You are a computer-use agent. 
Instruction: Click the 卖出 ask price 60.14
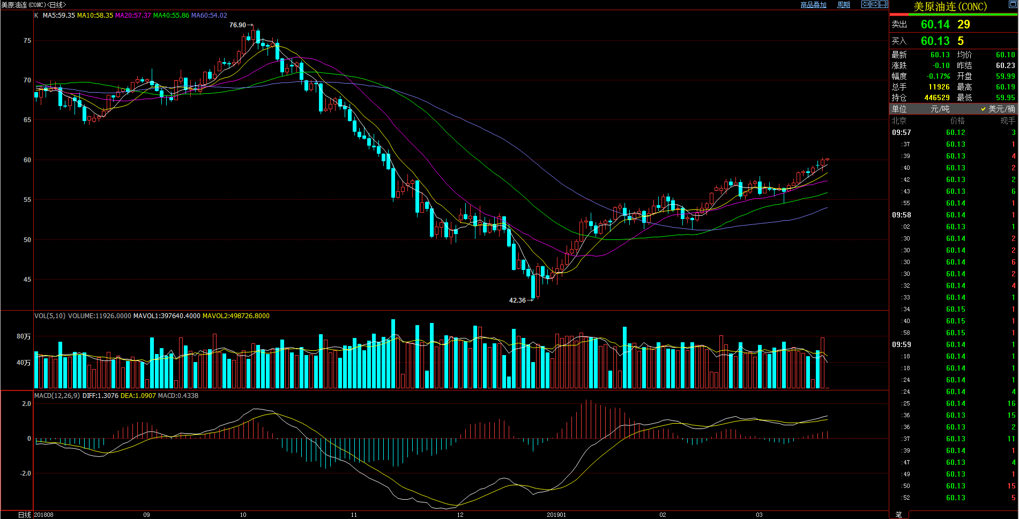pyautogui.click(x=935, y=25)
